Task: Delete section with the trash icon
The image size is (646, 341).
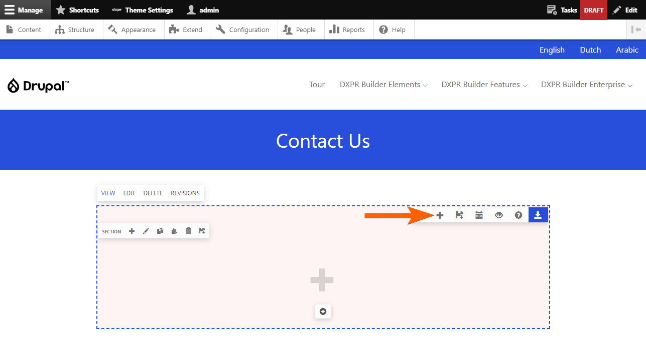Action: point(188,231)
